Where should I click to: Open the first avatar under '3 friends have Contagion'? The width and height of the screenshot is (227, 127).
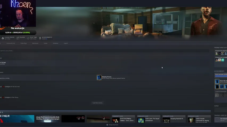(x=217, y=60)
